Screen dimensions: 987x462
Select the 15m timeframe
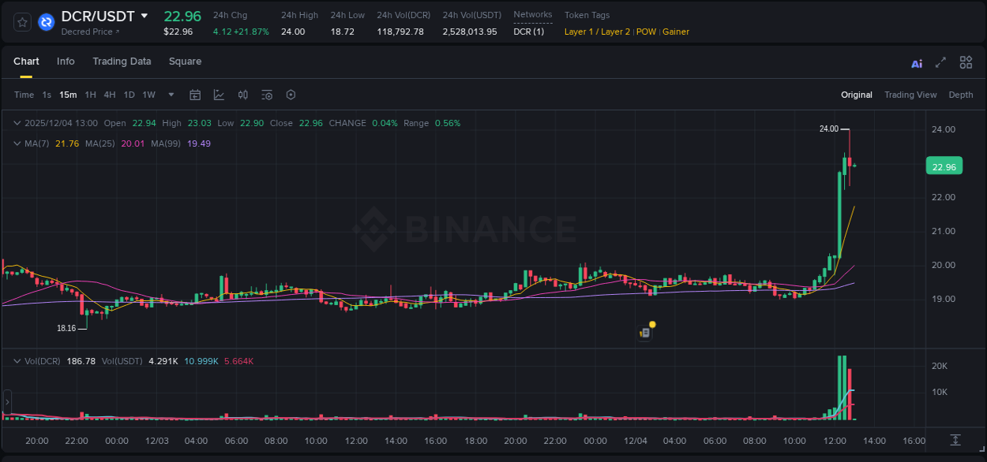point(68,95)
